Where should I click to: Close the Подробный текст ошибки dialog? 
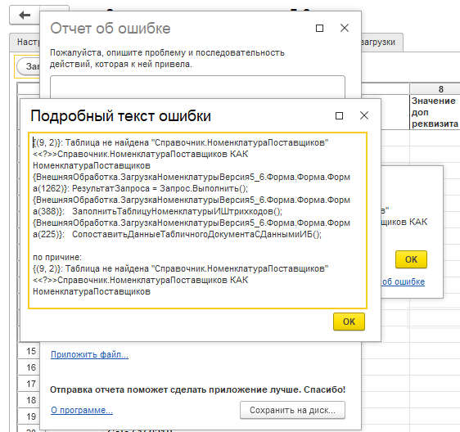tap(364, 115)
